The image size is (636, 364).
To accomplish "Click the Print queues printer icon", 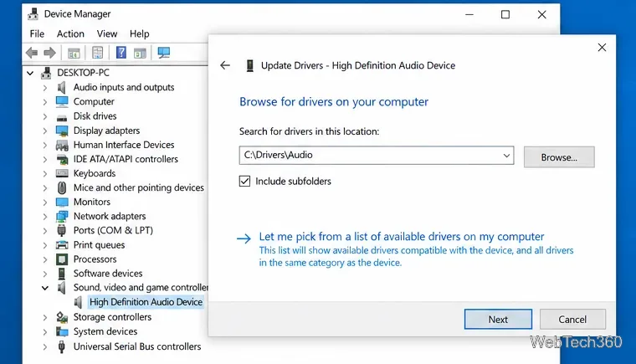I will [62, 245].
